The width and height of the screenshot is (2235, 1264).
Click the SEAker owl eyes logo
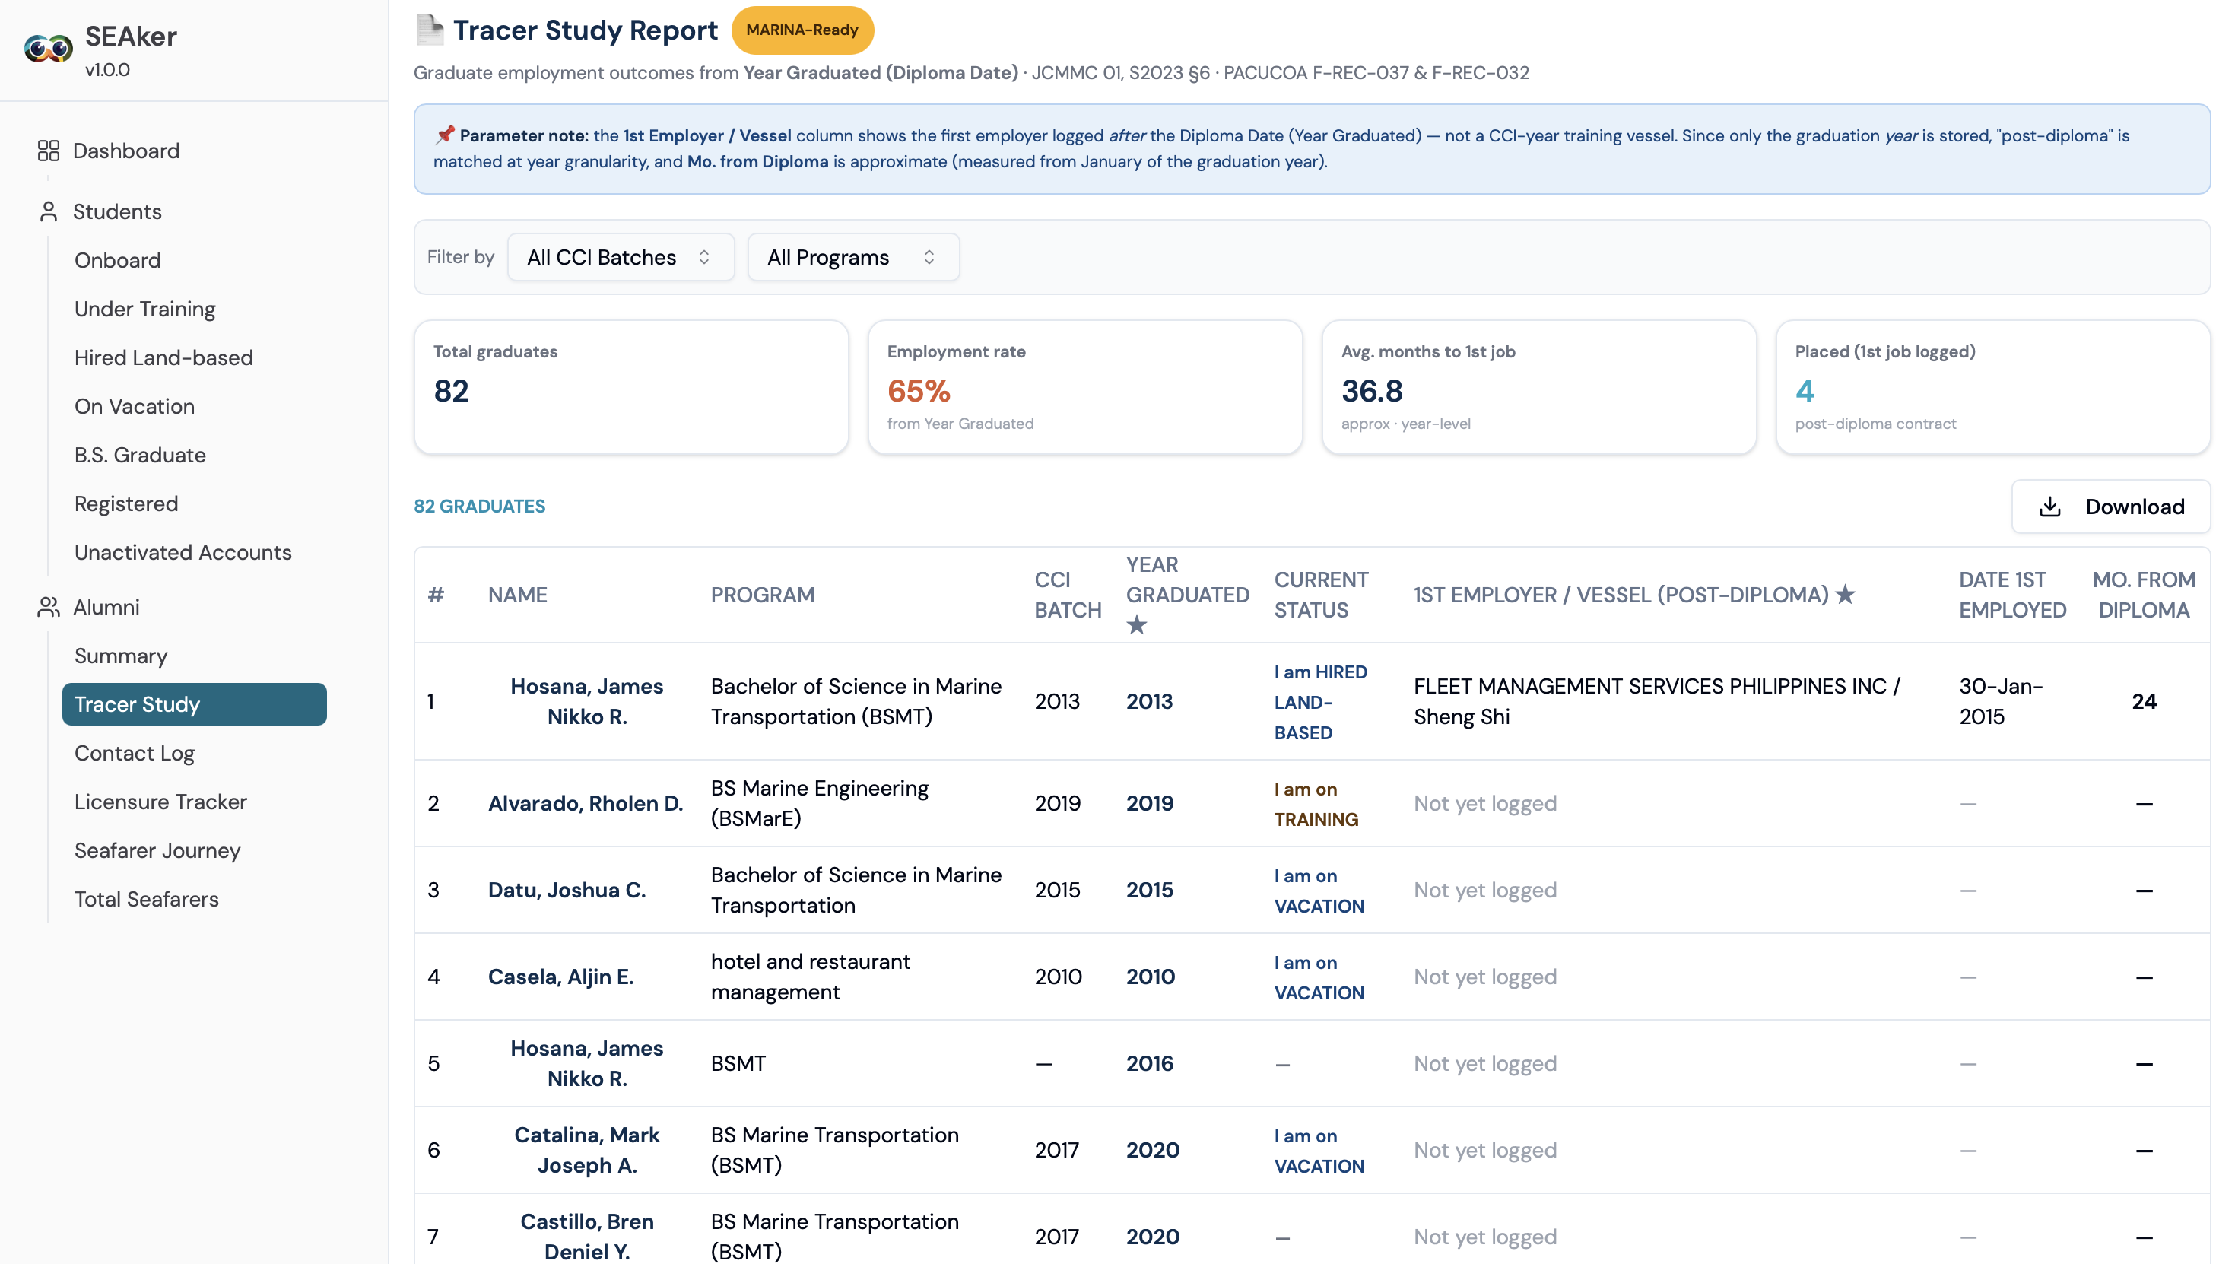point(48,49)
